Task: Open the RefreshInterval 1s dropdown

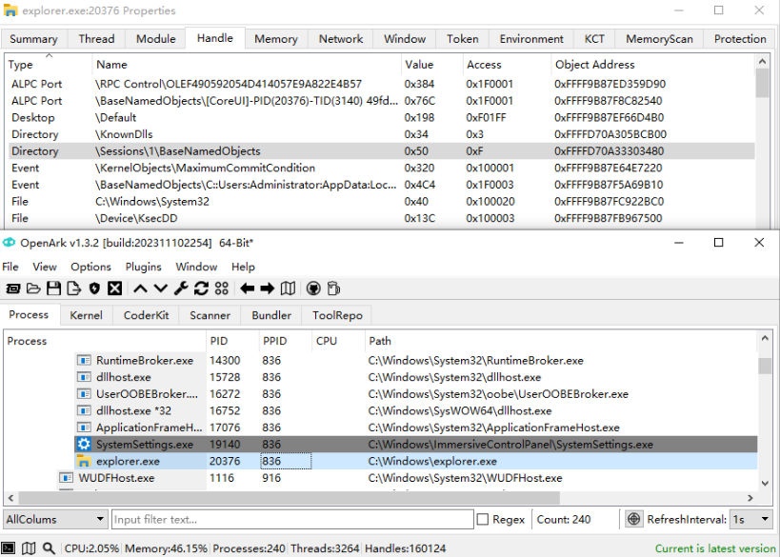Action: coord(750,519)
